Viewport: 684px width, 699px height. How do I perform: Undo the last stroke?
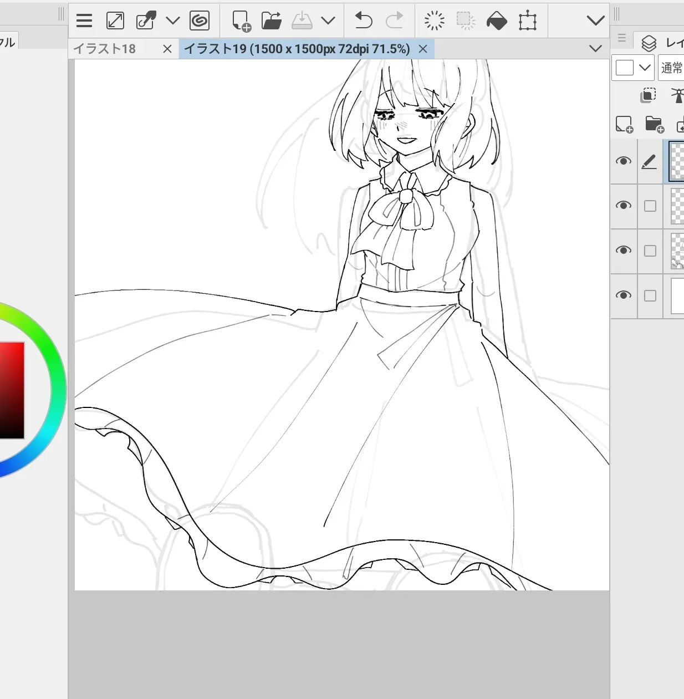tap(364, 21)
